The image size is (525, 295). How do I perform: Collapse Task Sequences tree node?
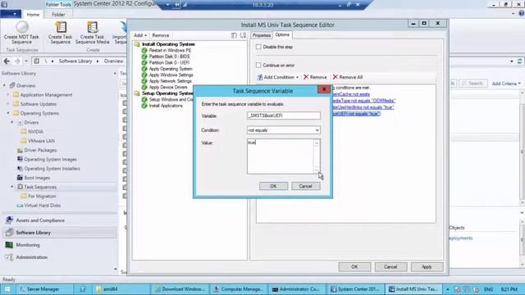(12, 187)
